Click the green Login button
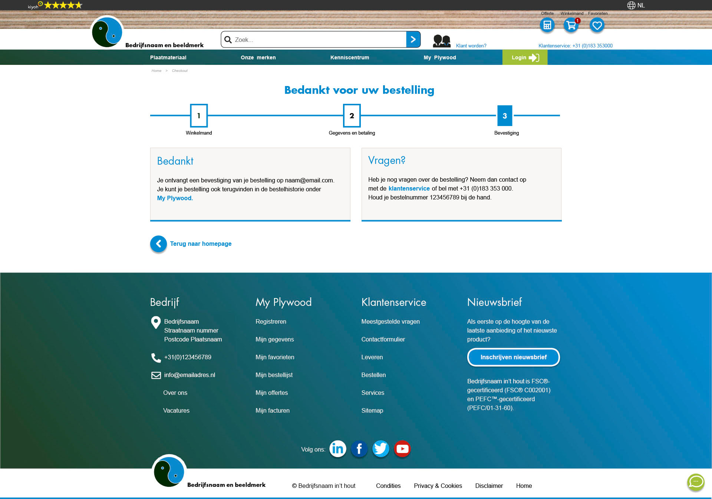Screen dimensions: 712x499 [524, 57]
